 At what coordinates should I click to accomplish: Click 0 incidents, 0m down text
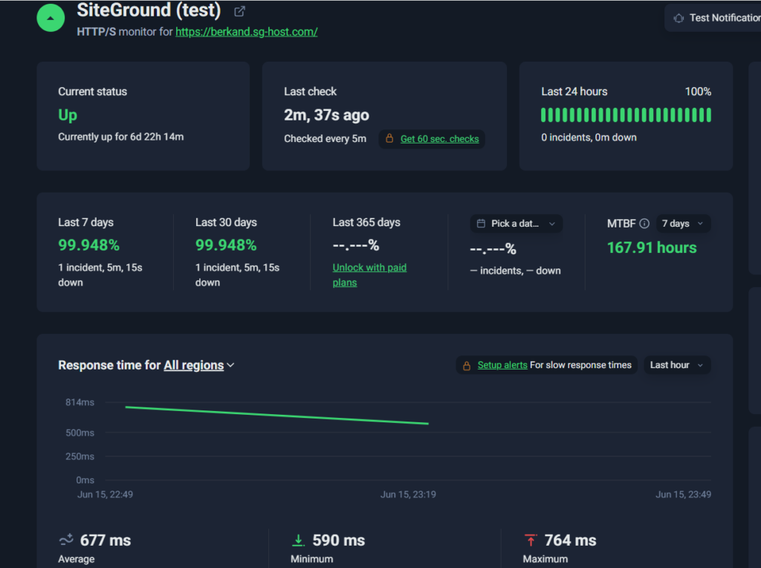pyautogui.click(x=589, y=138)
